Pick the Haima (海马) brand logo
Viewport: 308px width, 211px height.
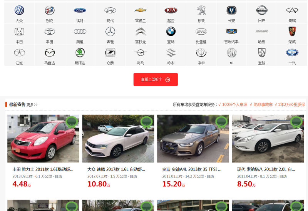click(141, 52)
